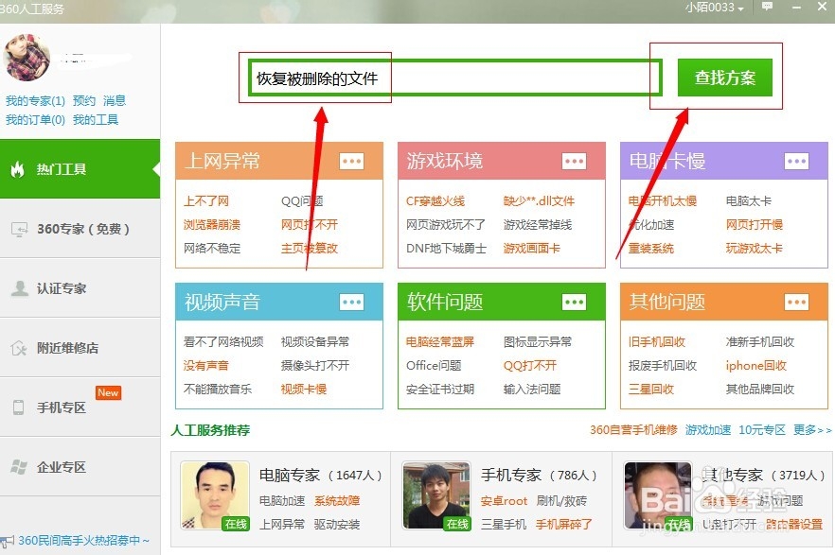Open the 手机专区 tab
835x555 pixels.
80,408
